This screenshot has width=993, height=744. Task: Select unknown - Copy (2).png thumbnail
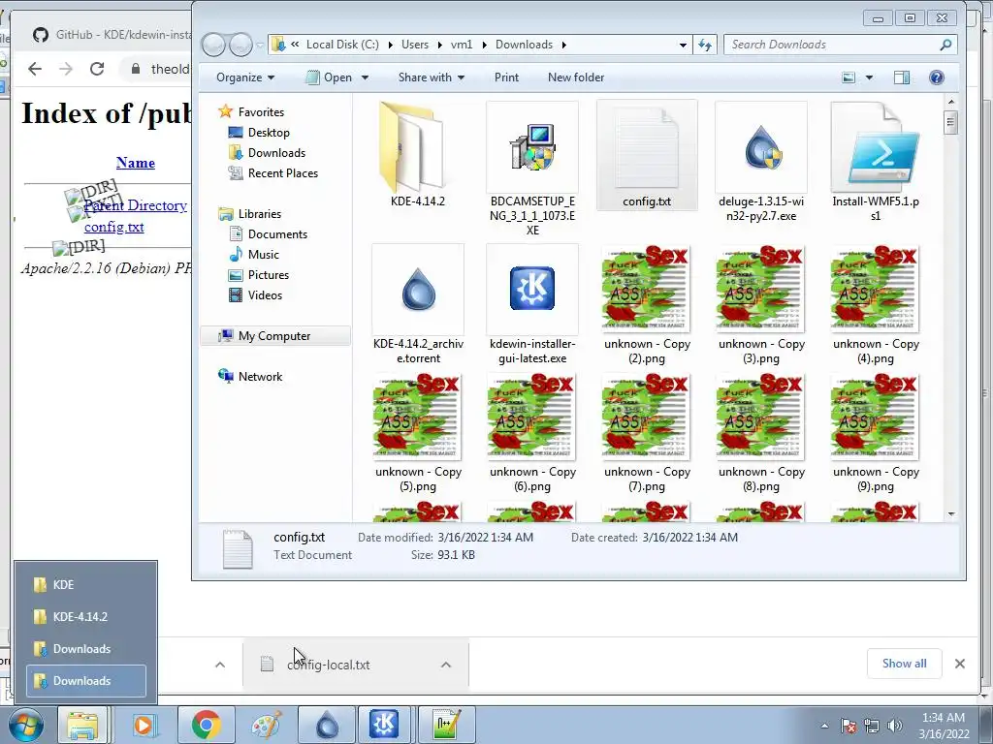coord(647,289)
